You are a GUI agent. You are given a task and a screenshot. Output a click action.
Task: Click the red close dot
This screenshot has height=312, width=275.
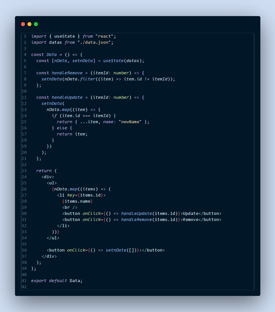23,24
